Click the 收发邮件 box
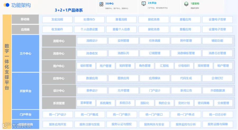The image size is (238, 130). pyautogui.click(x=57, y=29)
